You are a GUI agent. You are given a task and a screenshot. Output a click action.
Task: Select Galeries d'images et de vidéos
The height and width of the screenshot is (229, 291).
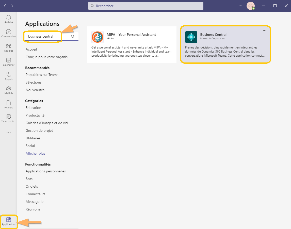click(x=48, y=123)
